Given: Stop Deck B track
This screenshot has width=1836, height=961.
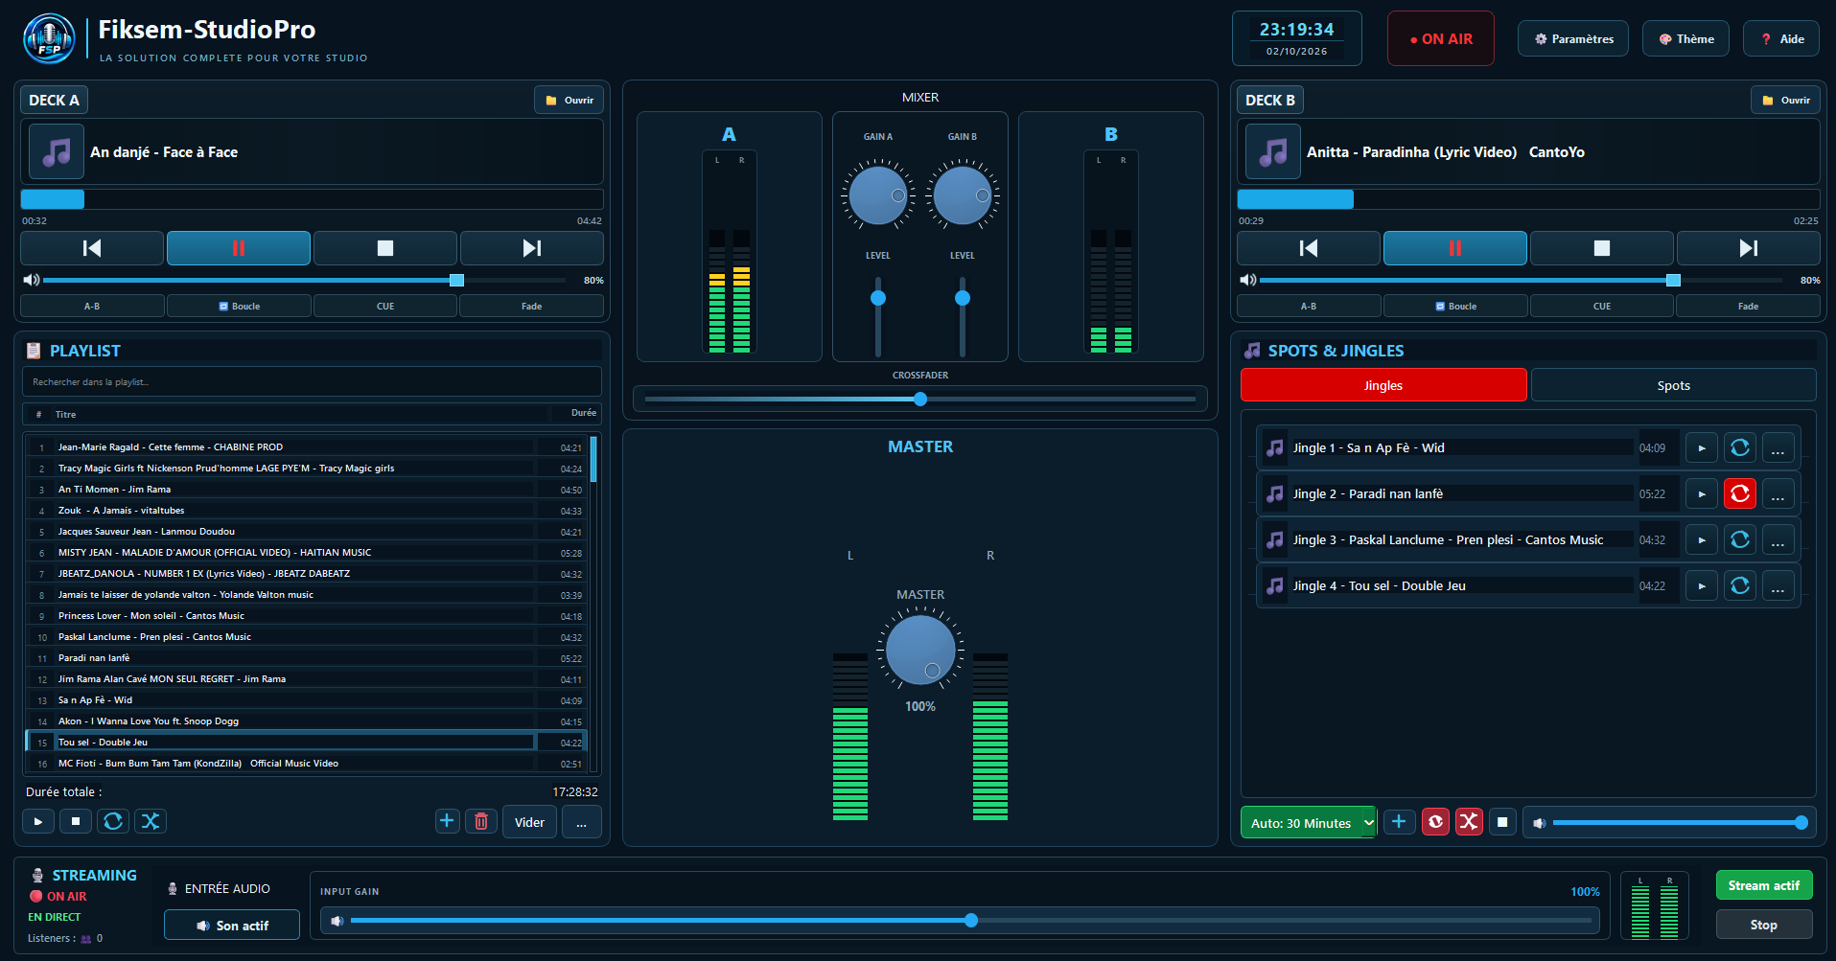Looking at the screenshot, I should [x=1601, y=248].
